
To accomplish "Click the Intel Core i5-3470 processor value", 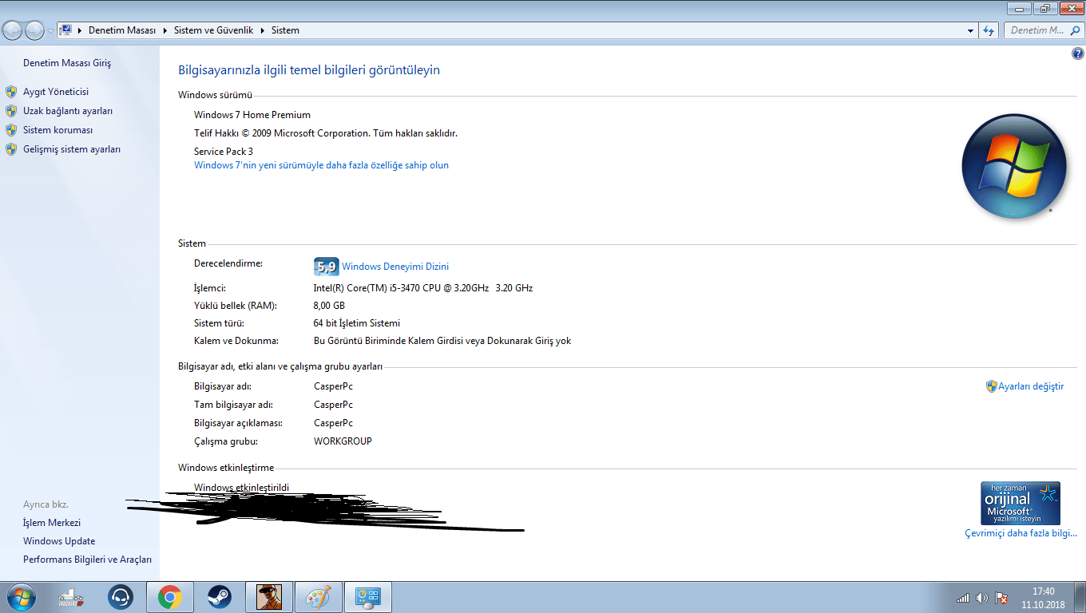I will coord(423,288).
